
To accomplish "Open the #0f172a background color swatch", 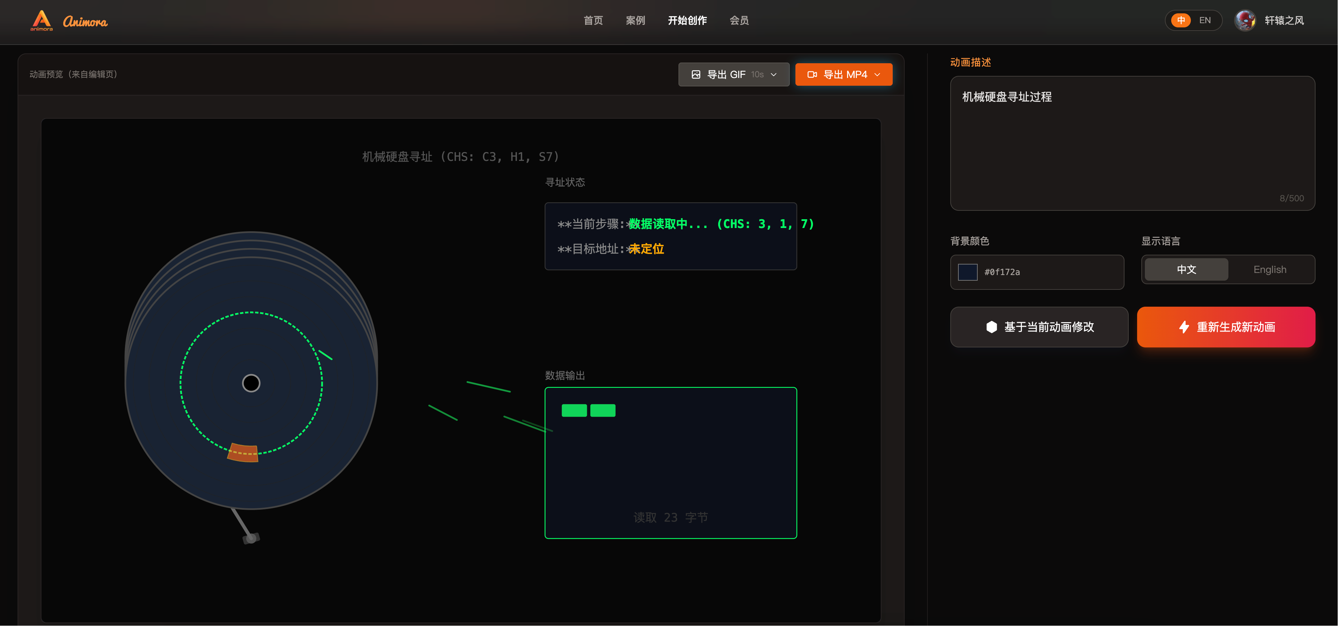I will coord(968,272).
